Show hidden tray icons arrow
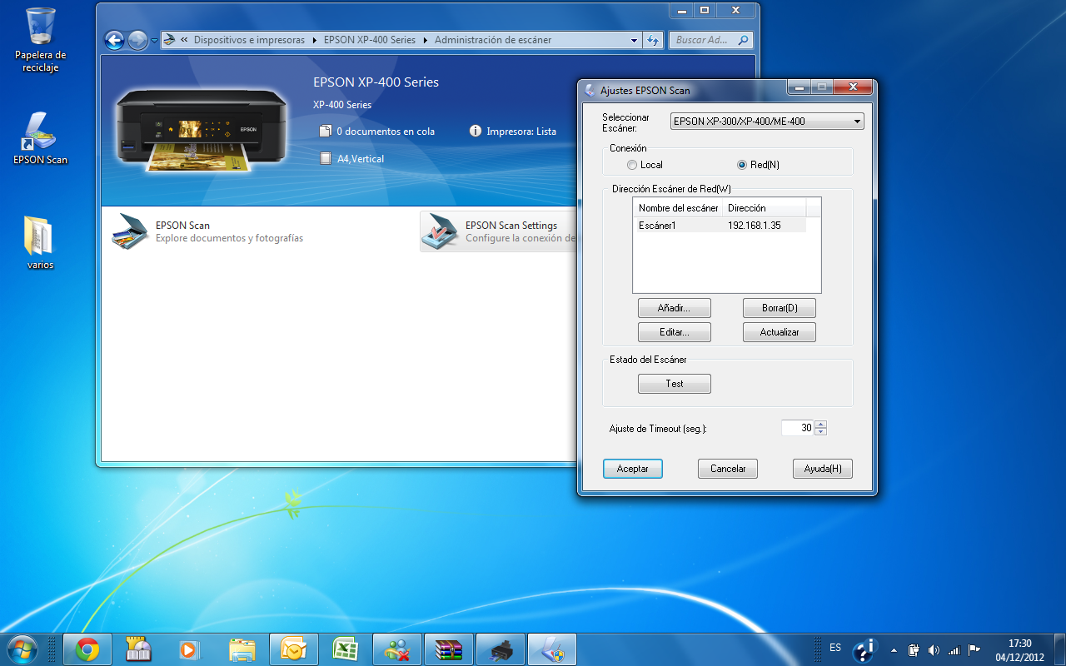The width and height of the screenshot is (1066, 666). 894,650
